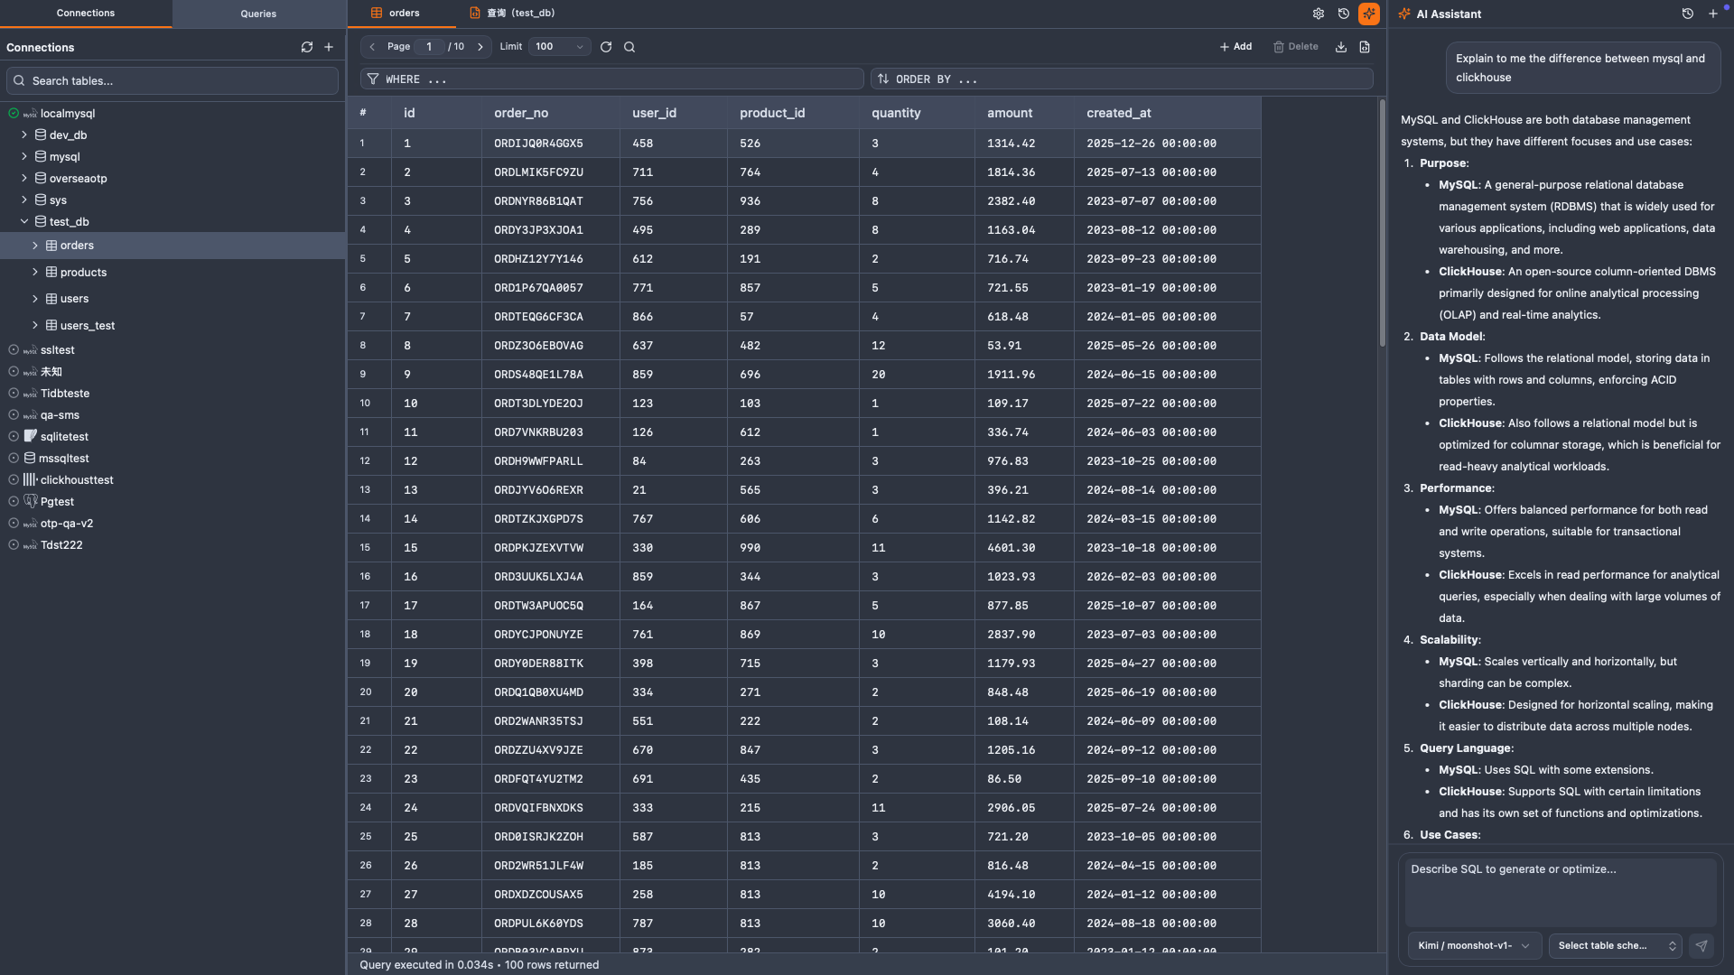Refresh connections list in sidebar

coord(306,47)
